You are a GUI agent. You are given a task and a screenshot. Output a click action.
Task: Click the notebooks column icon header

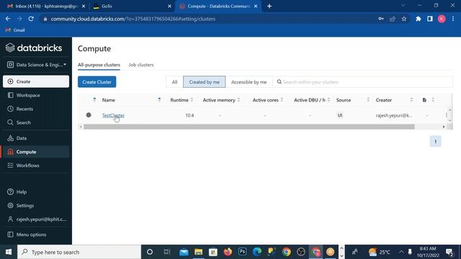(424, 100)
